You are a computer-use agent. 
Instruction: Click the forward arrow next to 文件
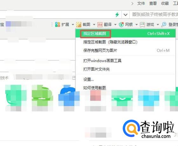point(132,3)
